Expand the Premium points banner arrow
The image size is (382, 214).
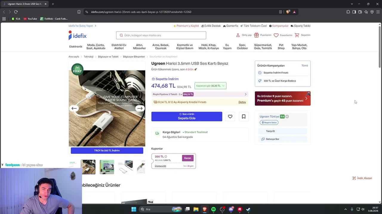pos(306,98)
